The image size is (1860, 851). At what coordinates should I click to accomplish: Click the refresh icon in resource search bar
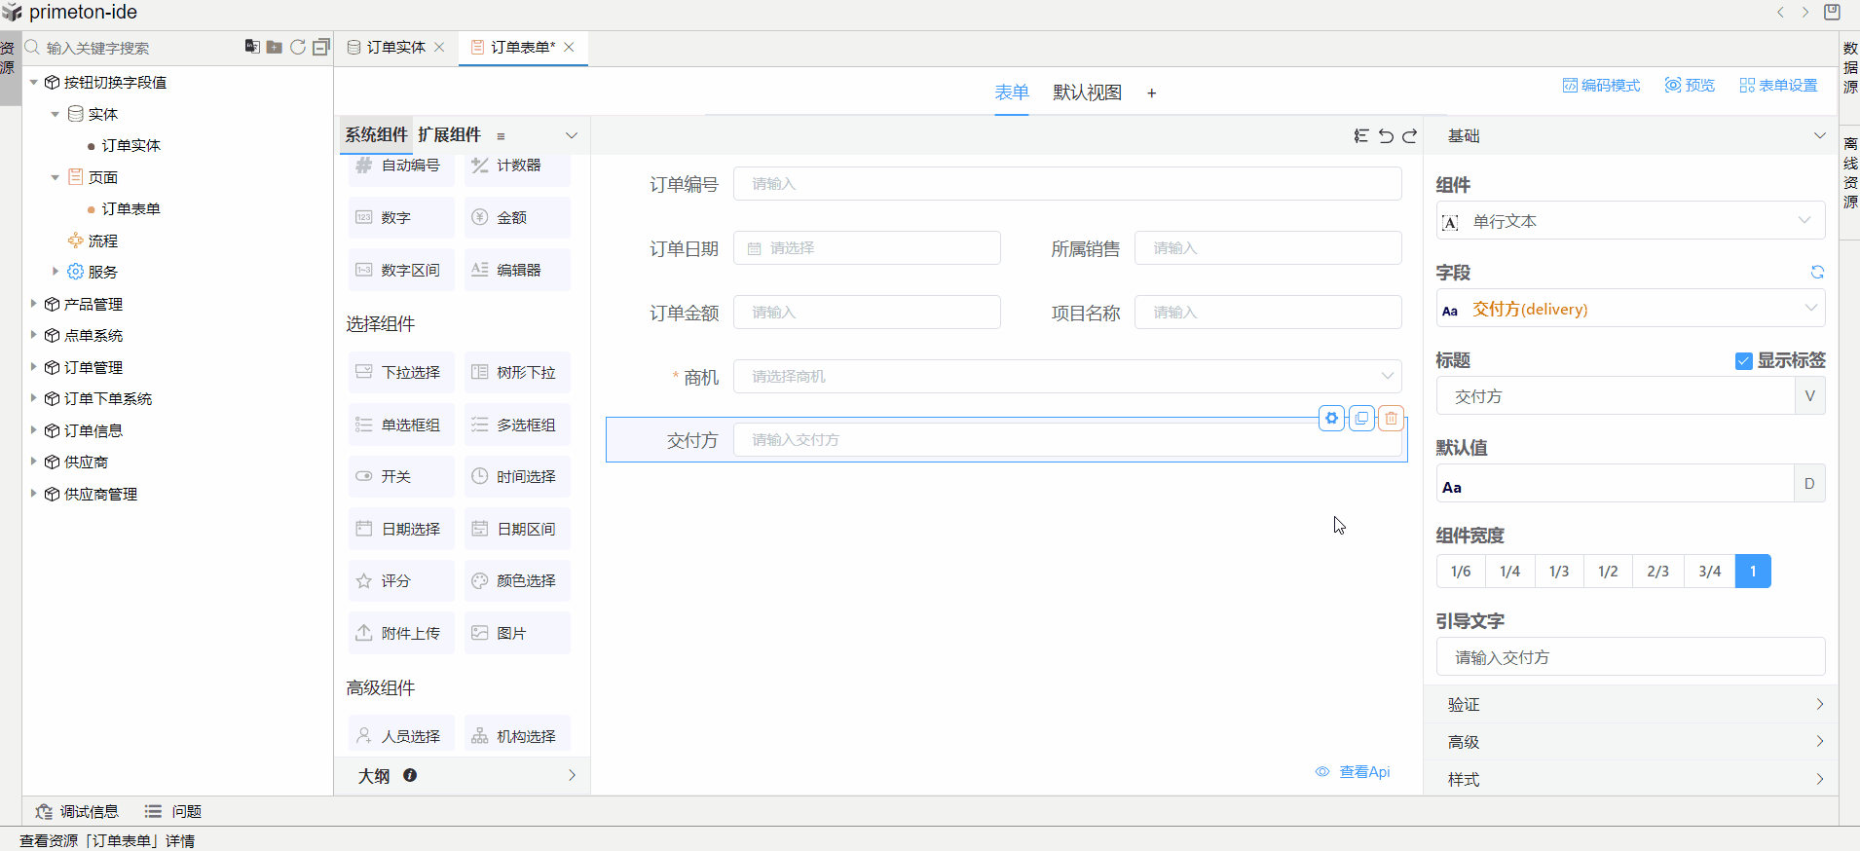pos(298,47)
